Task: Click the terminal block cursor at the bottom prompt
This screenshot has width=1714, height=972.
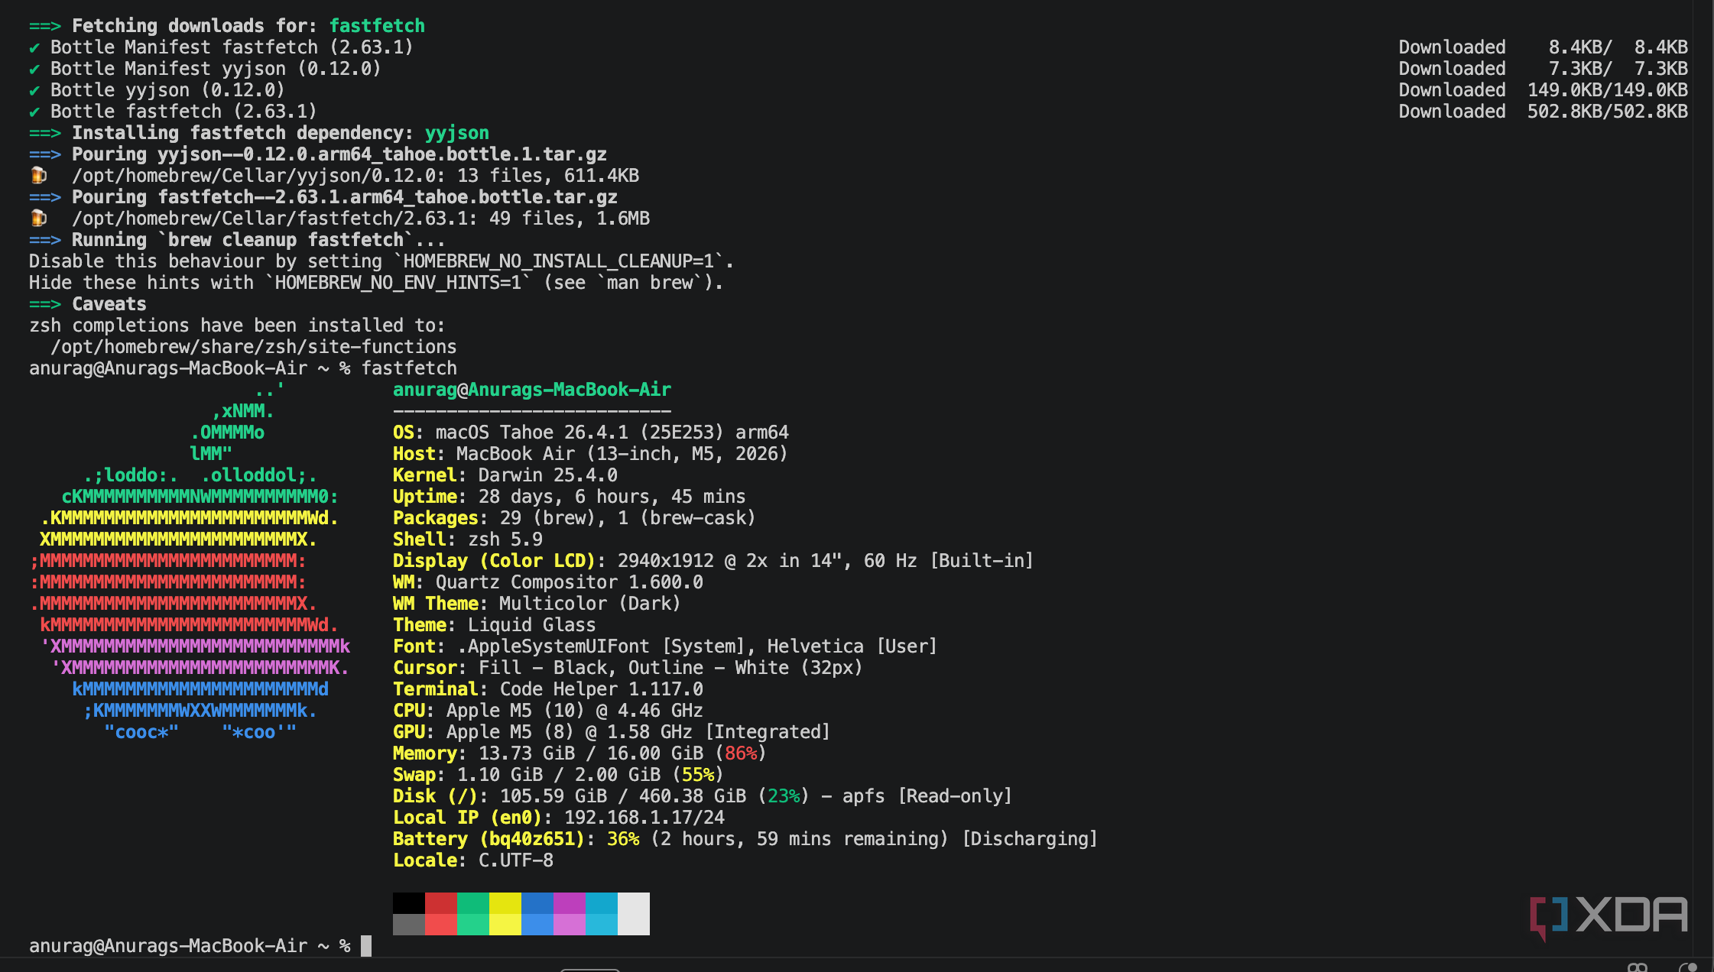Action: pyautogui.click(x=366, y=946)
